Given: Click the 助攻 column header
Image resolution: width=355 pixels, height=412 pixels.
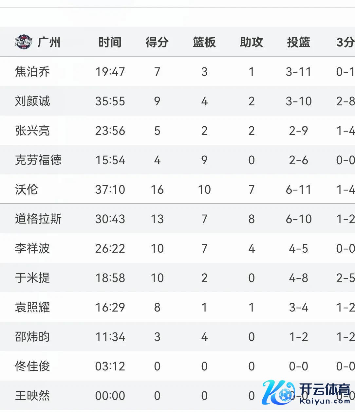Looking at the screenshot, I should (x=251, y=42).
